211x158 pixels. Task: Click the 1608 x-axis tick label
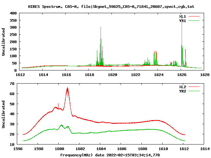143,149
